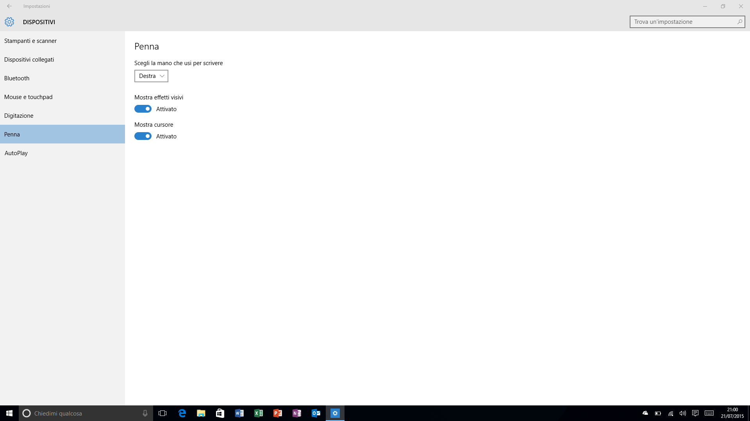
Task: Select the Penna sidebar item
Action: coord(62,134)
